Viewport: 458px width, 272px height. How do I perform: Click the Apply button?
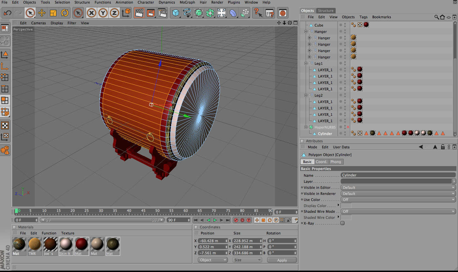[x=282, y=260]
